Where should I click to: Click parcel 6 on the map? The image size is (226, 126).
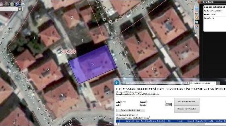[107, 92]
